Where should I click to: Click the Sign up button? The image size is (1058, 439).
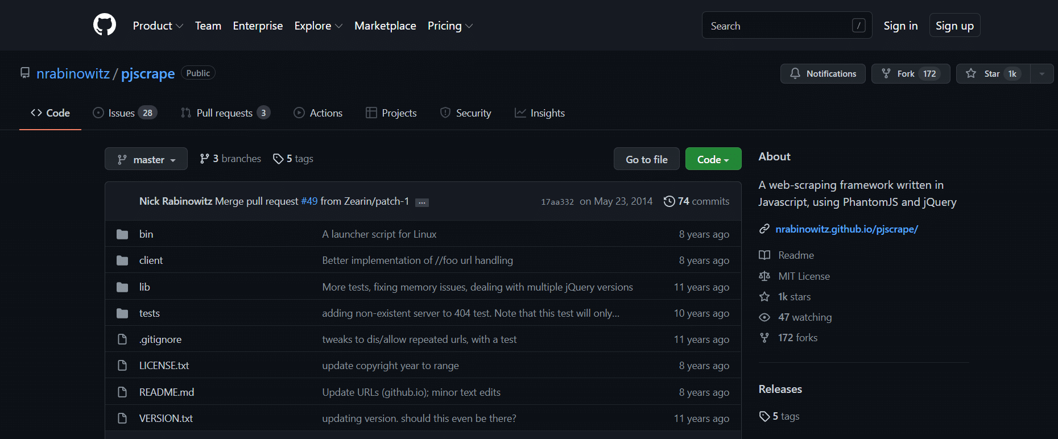[x=954, y=26]
